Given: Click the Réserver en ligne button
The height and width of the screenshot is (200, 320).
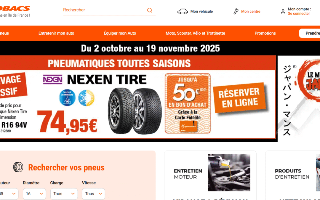Looking at the screenshot, I should click(239, 98).
